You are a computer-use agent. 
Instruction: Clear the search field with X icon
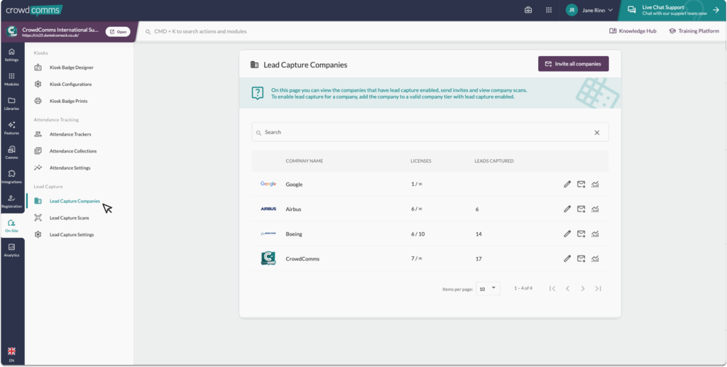click(x=596, y=133)
